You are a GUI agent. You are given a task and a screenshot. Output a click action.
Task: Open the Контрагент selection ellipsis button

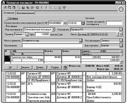(x=121, y=30)
